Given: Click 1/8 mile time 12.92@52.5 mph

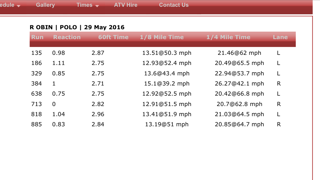Looking at the screenshot, I should pyautogui.click(x=167, y=94).
